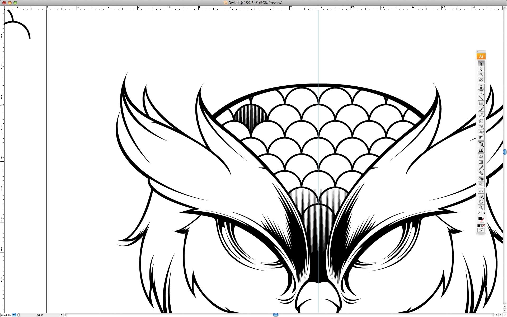This screenshot has width=507, height=317.
Task: Choose the Pen tool
Action: tap(481, 86)
